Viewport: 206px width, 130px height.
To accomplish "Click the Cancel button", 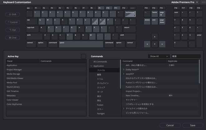I will click(170, 125).
